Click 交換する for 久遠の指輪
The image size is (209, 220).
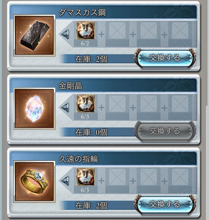tap(165, 204)
